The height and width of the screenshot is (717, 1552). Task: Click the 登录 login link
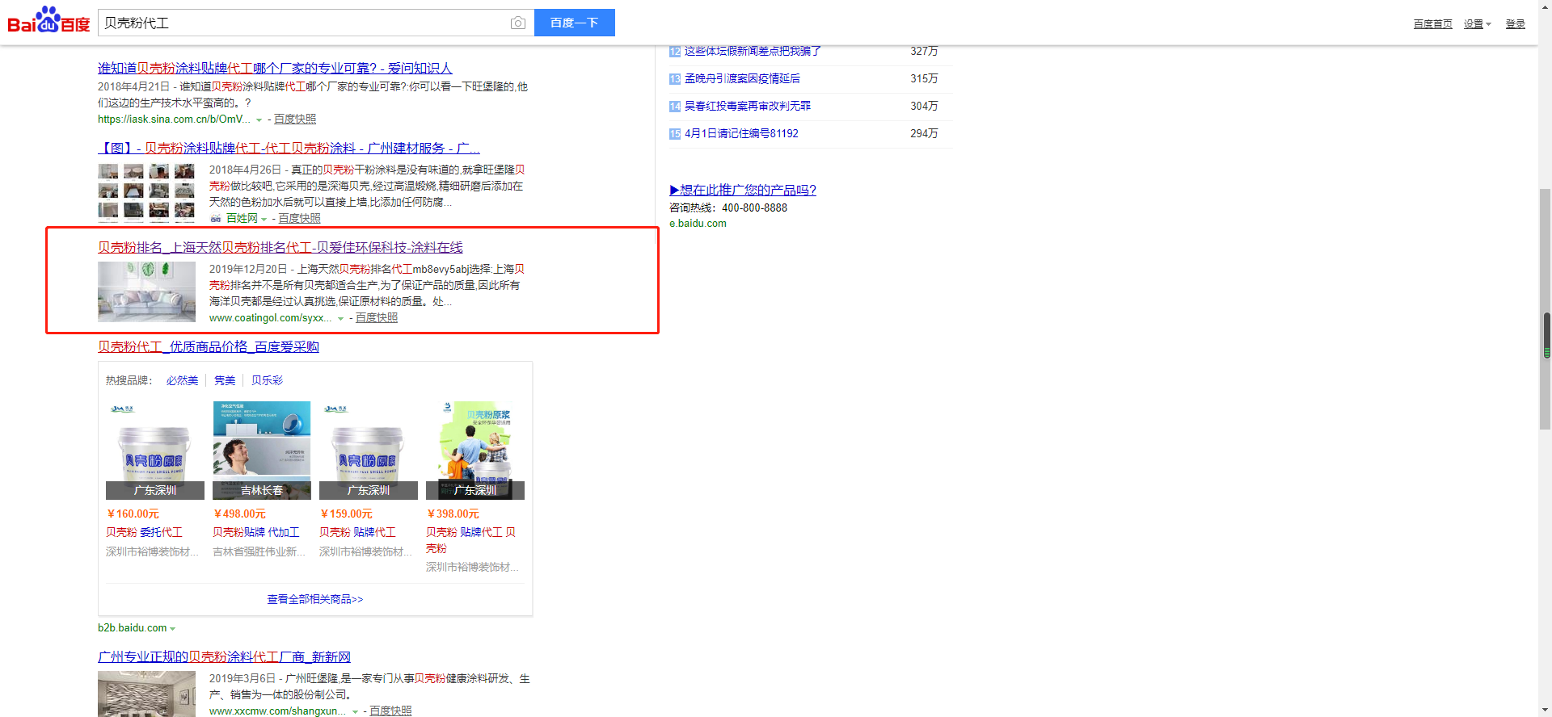(x=1515, y=24)
